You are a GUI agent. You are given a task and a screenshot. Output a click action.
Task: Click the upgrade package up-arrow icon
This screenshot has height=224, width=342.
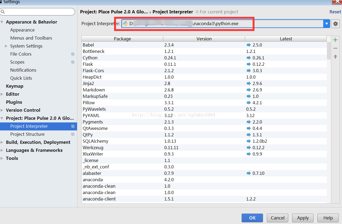click(x=335, y=57)
